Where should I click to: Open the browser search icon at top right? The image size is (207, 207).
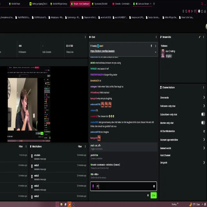pyautogui.click(x=202, y=4)
